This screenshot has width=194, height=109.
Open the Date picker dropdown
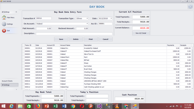pos(111,18)
